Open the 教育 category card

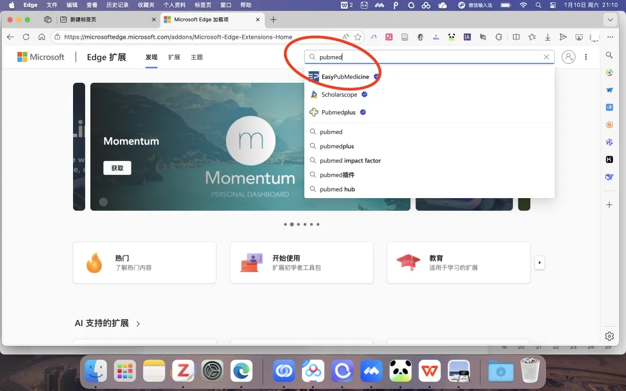pyautogui.click(x=458, y=262)
